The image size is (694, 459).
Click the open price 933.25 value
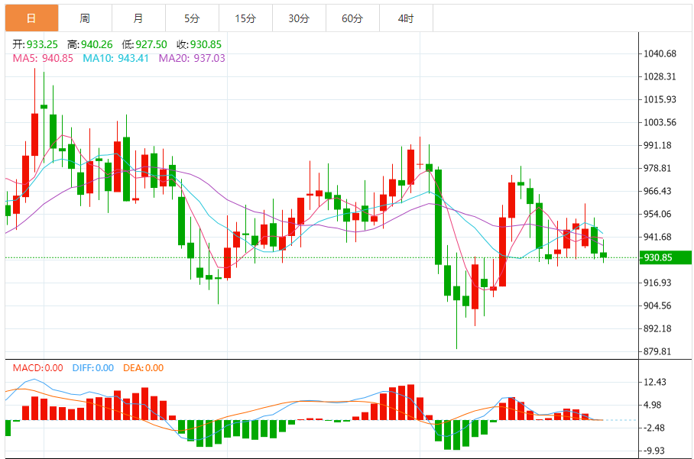click(42, 44)
